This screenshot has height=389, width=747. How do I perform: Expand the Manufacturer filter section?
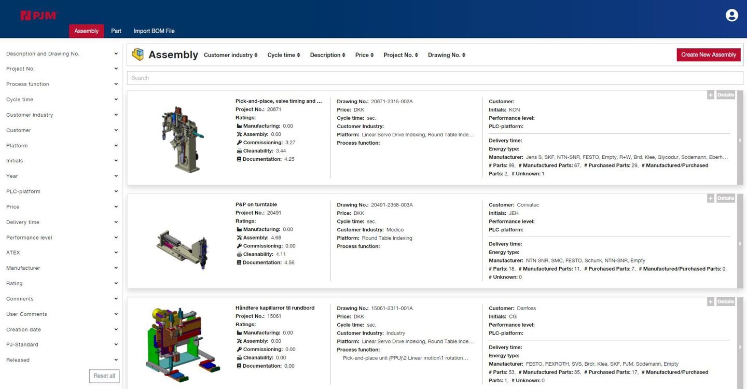coord(62,268)
